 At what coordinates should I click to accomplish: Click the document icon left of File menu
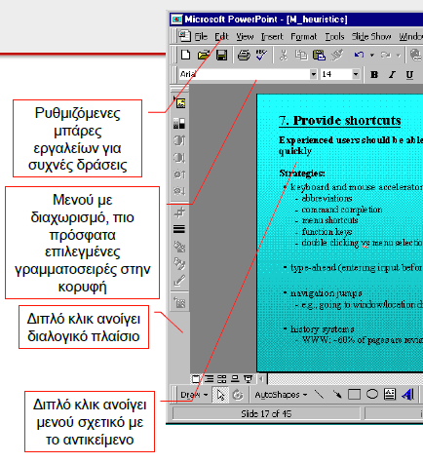coord(184,36)
